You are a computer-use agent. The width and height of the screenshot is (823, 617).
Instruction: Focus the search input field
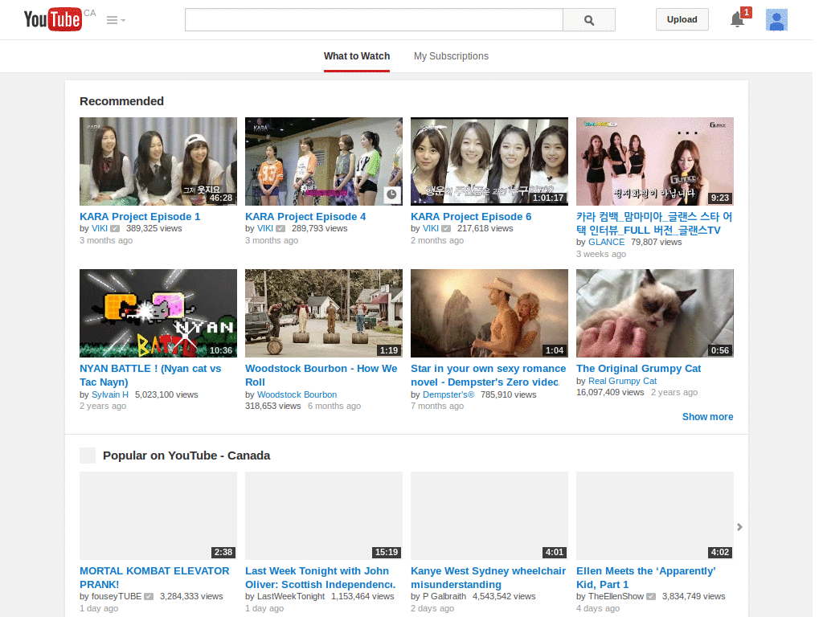click(x=374, y=20)
